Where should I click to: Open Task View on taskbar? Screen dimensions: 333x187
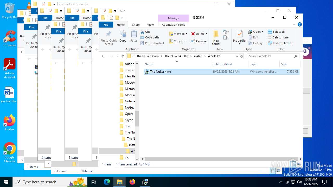94,182
